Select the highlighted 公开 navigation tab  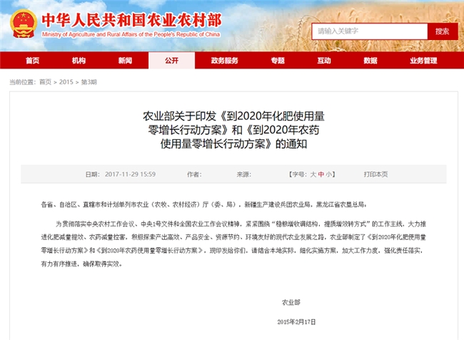[171, 61]
